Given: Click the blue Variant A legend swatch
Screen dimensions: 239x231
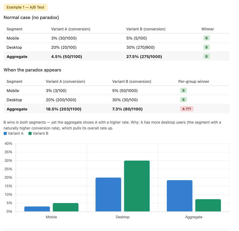Looking at the screenshot, I should 5,133.
